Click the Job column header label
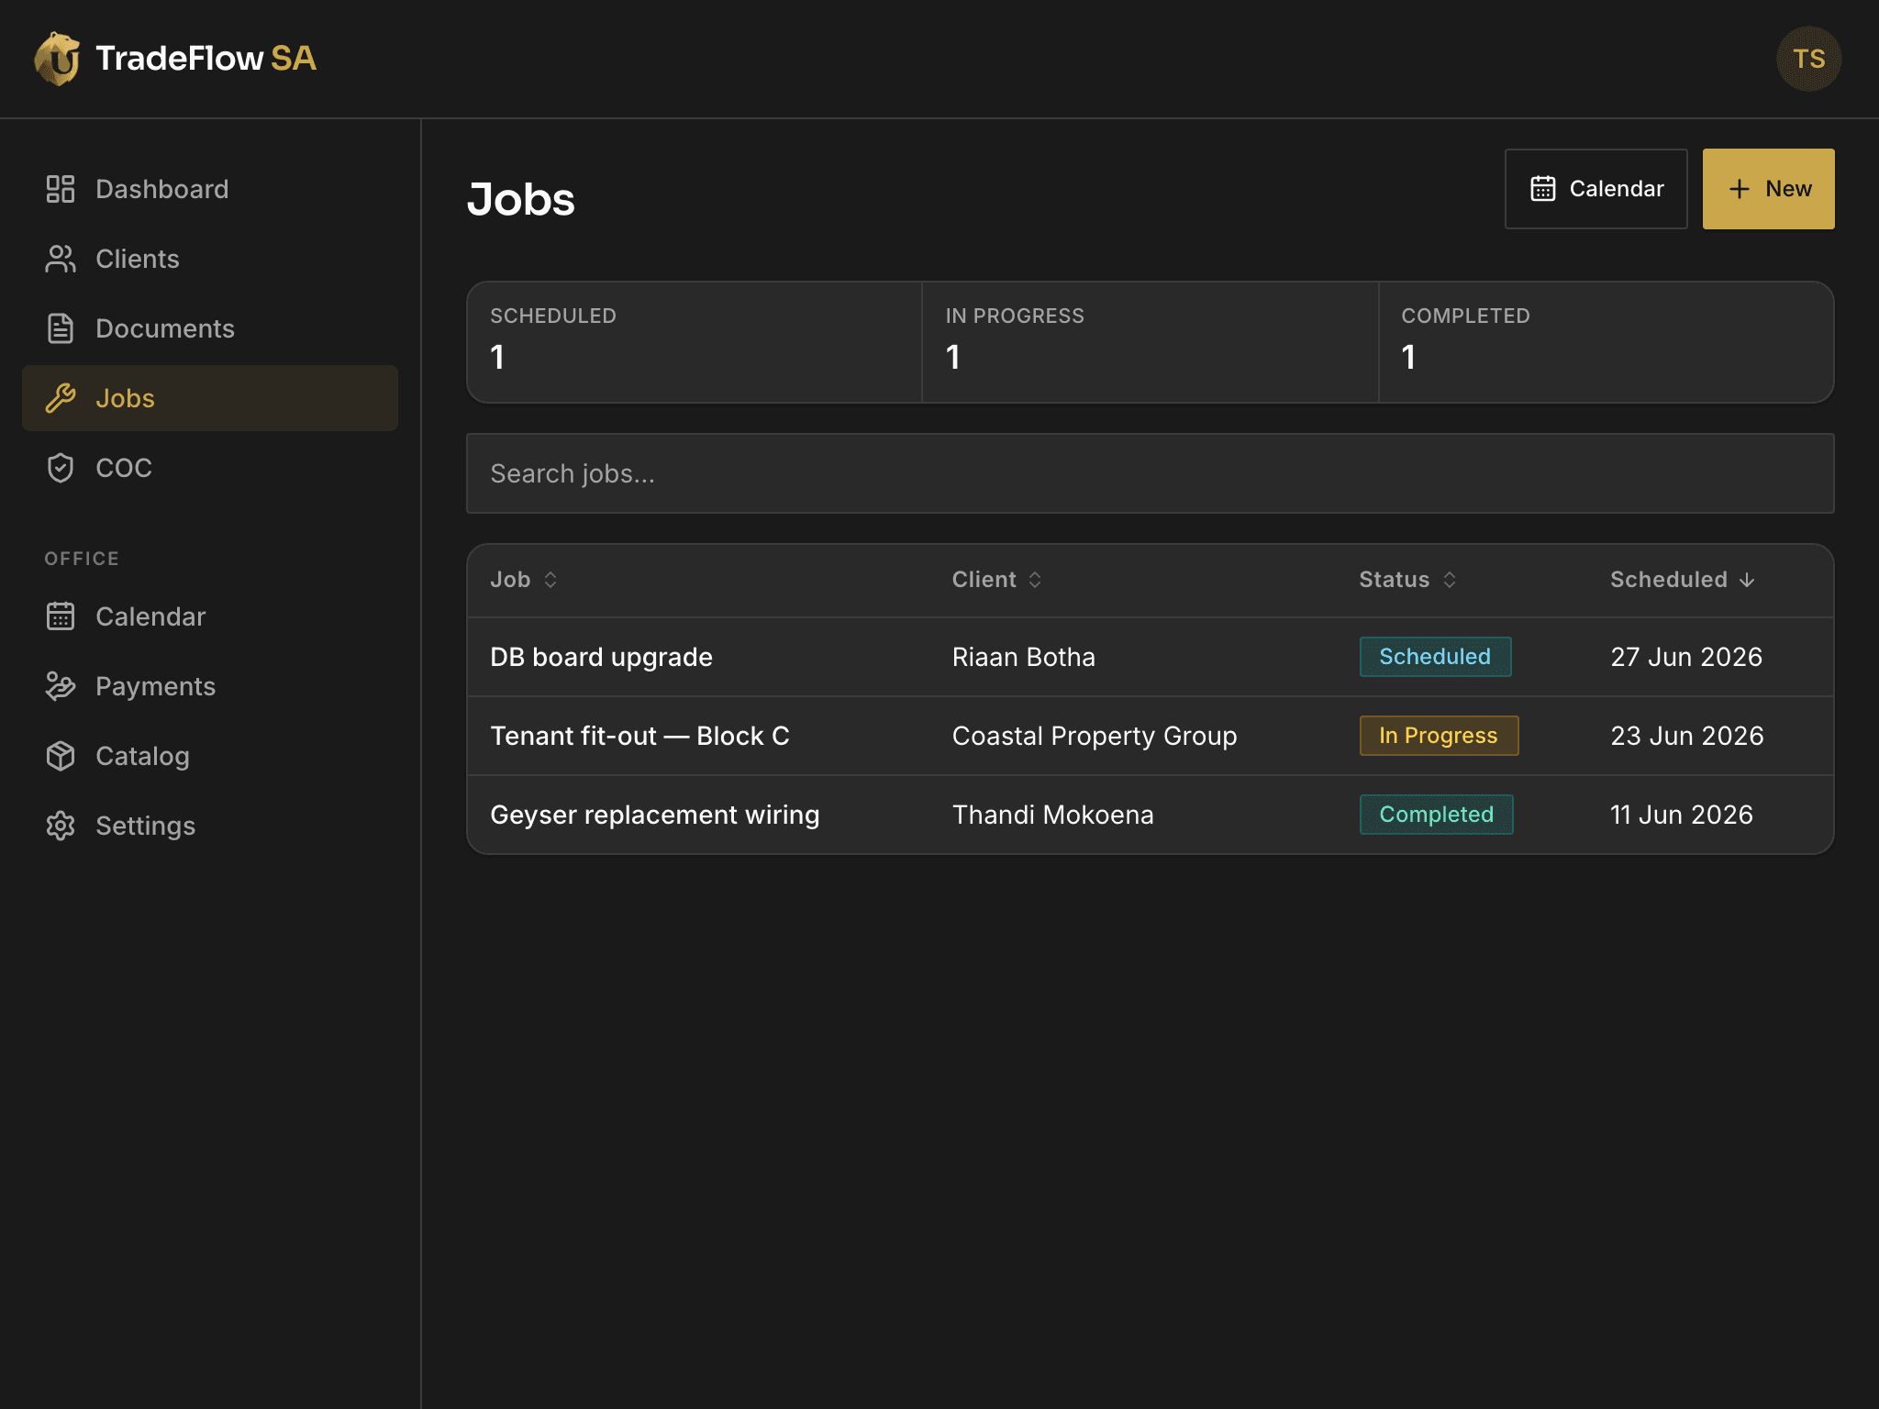Image resolution: width=1879 pixels, height=1409 pixels. (x=510, y=580)
